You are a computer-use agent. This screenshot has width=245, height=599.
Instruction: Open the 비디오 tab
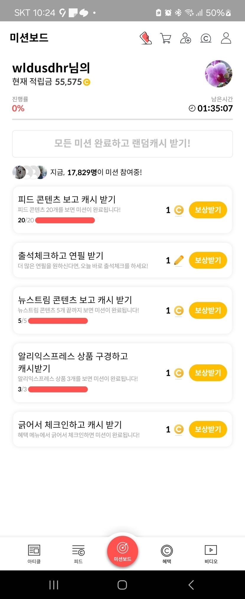211,554
